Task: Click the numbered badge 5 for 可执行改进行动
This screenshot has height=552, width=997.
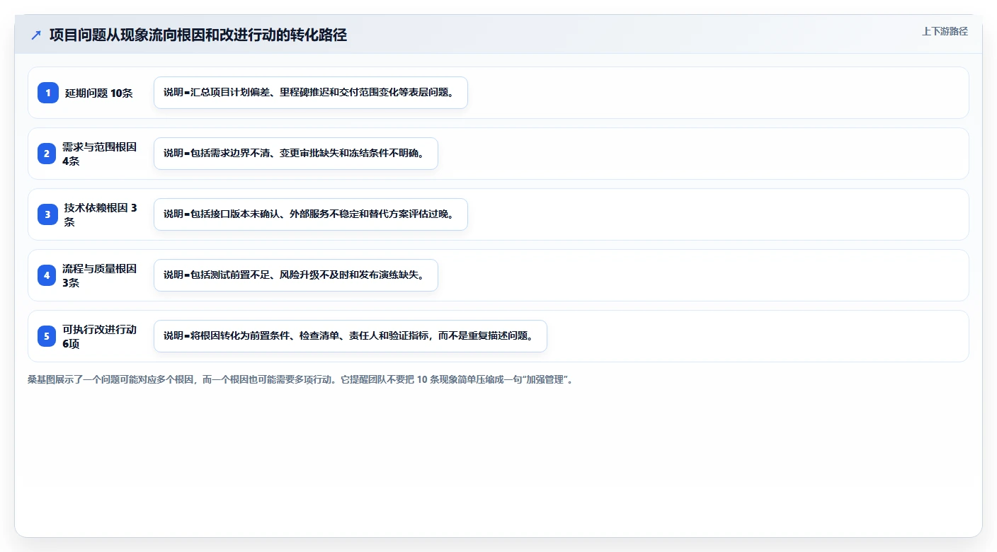Action: [47, 336]
